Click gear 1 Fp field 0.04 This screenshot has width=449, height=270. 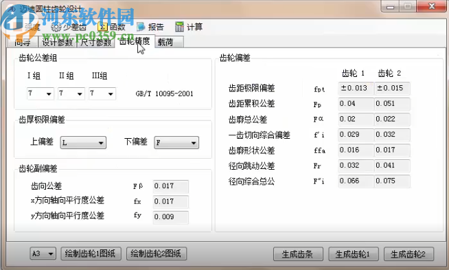click(x=356, y=104)
